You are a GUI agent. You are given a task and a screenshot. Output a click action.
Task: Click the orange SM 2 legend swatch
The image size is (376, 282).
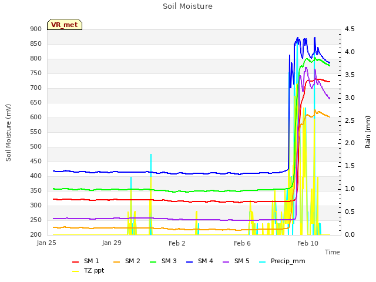117,262
